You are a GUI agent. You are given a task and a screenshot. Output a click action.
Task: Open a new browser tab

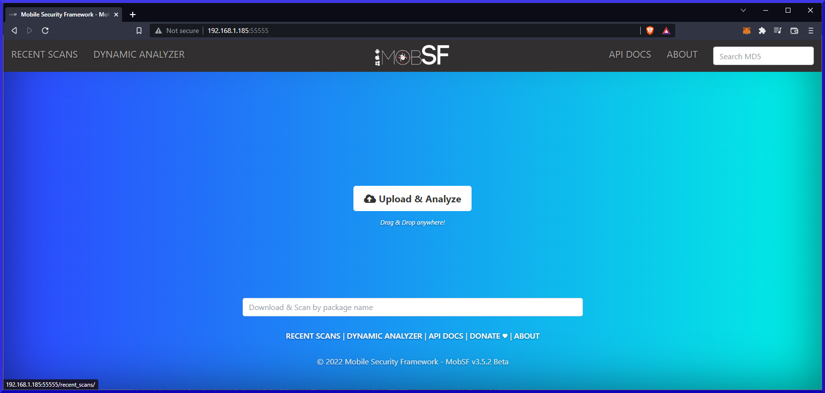(x=133, y=15)
